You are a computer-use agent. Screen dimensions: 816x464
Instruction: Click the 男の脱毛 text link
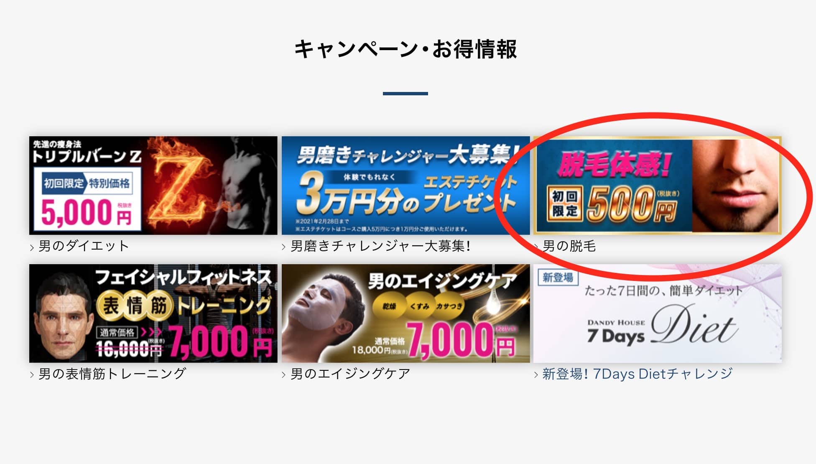(569, 246)
